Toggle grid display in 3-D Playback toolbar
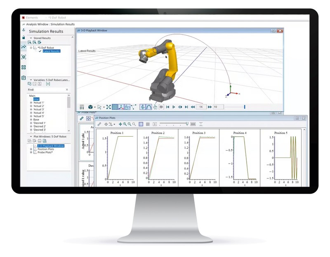Viewport: 330px width, 257px height. [x=115, y=107]
